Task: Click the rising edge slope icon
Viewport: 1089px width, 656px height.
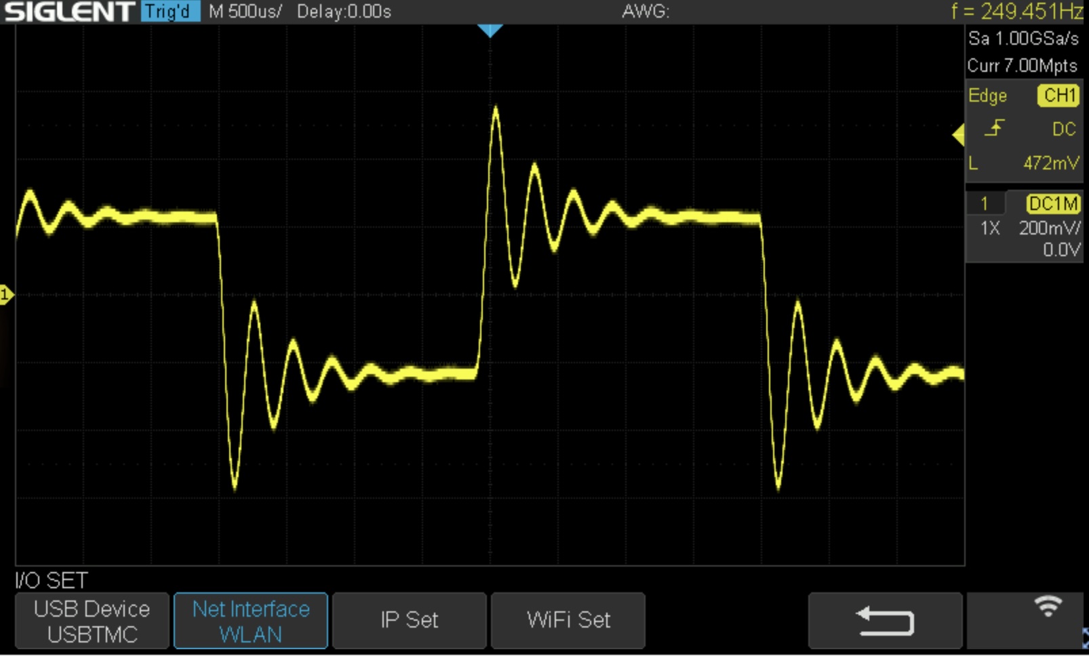Action: click(x=994, y=128)
